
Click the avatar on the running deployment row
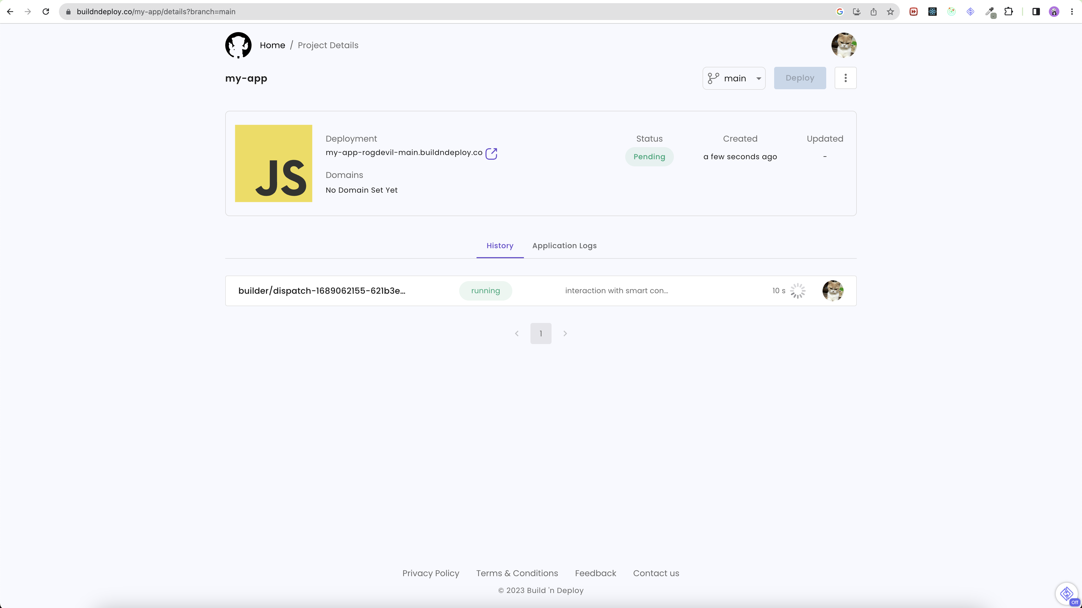833,290
